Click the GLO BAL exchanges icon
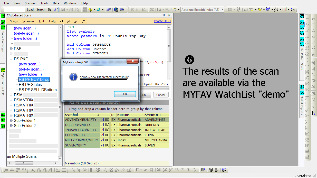Image resolution: width=317 pixels, height=178 pixels. coord(3,27)
